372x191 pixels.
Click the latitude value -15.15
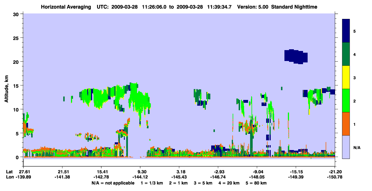pos(296,172)
